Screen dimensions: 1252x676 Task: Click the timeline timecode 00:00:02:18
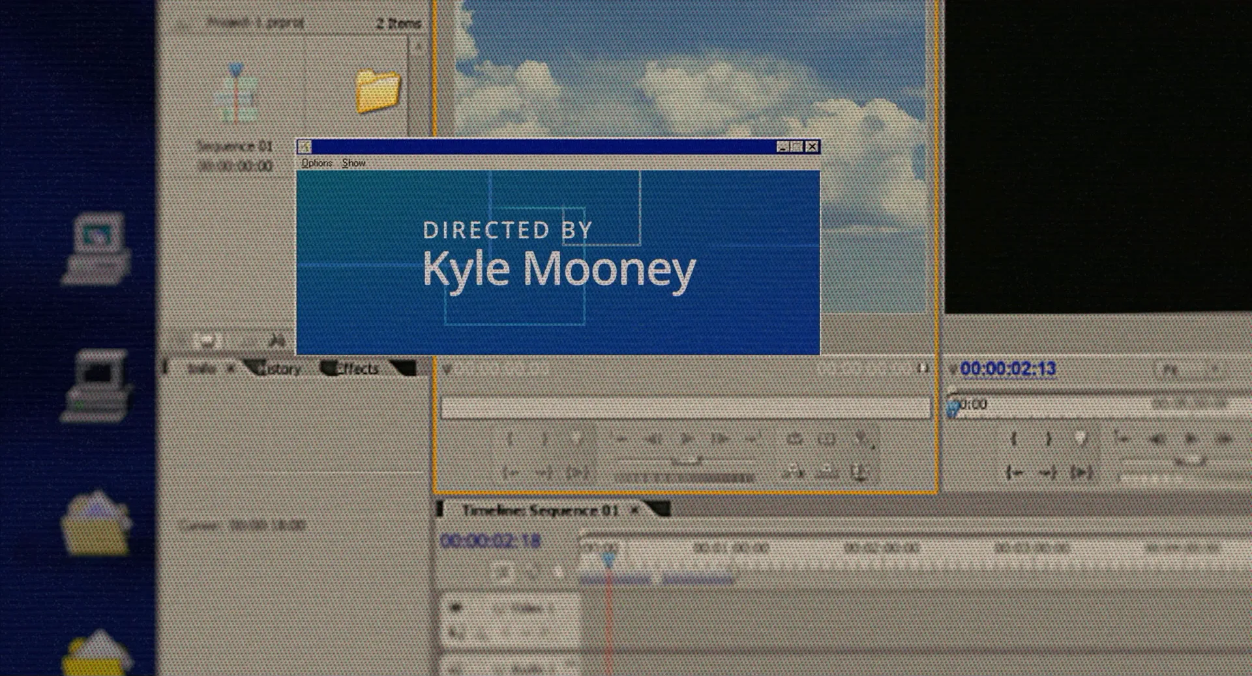click(x=490, y=541)
